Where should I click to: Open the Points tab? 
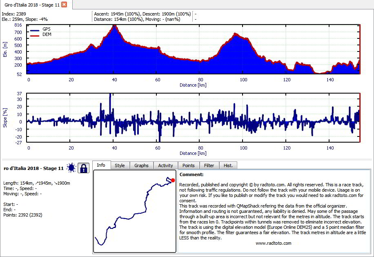pos(189,165)
